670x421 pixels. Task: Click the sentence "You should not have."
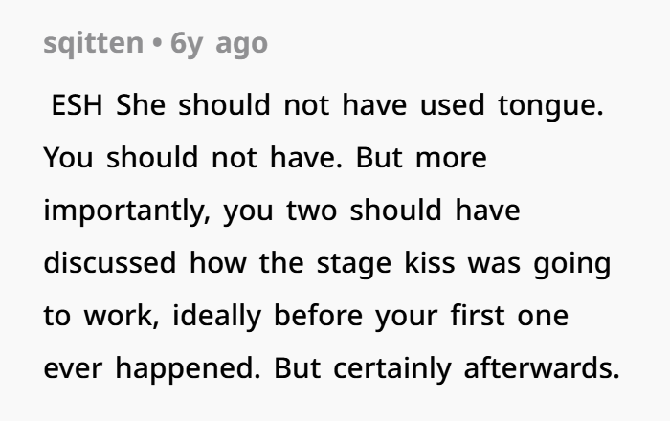point(193,158)
